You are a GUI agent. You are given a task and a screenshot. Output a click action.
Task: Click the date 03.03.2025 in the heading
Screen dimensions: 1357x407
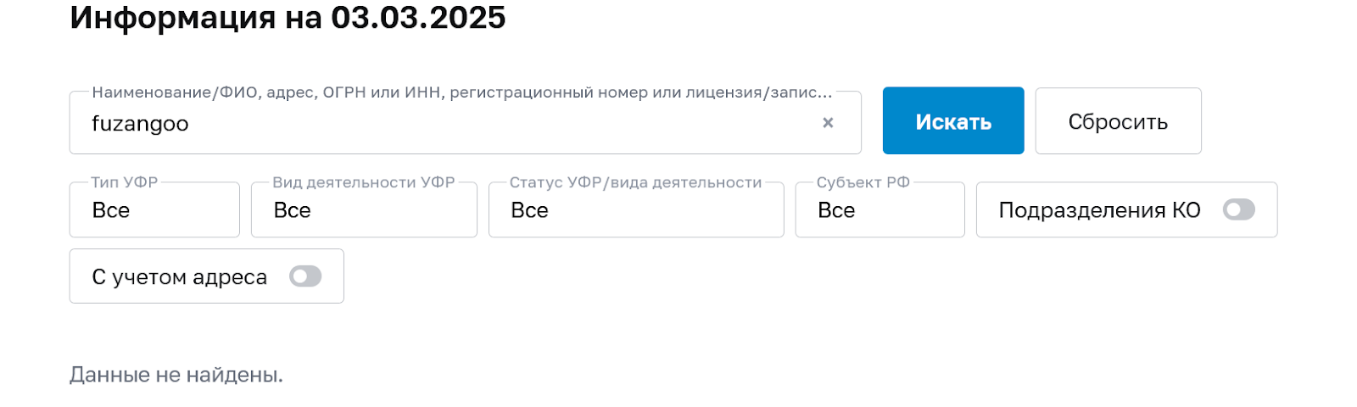point(418,18)
